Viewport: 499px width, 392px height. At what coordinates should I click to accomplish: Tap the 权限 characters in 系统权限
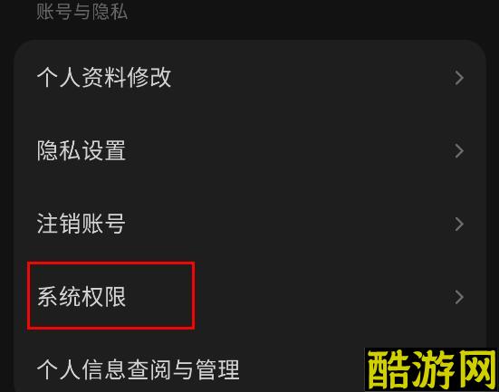[104, 297]
